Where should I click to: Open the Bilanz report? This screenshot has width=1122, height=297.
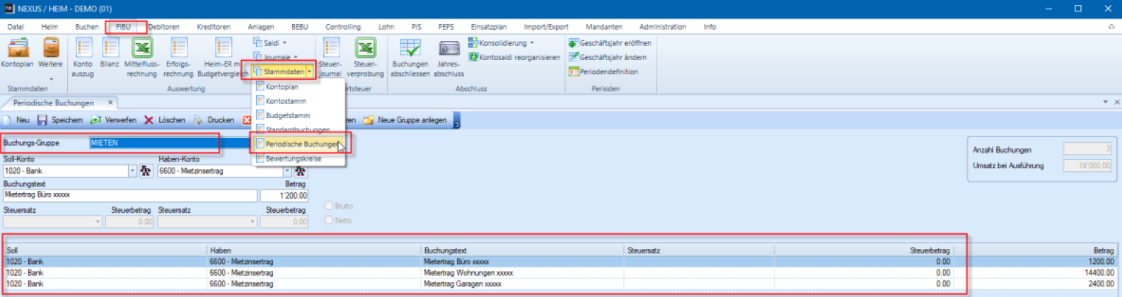[x=110, y=53]
